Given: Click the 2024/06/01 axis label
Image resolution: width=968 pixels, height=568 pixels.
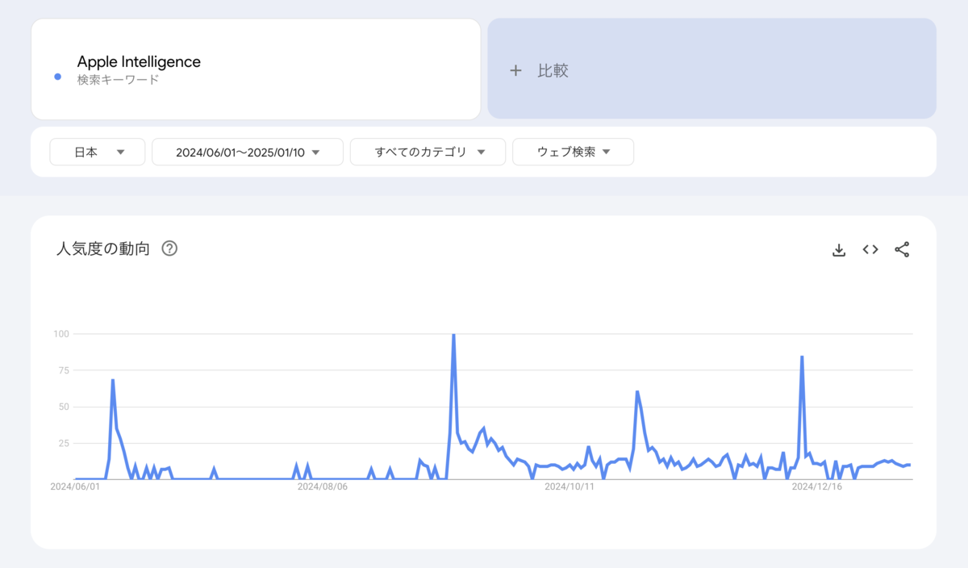Looking at the screenshot, I should click(75, 487).
